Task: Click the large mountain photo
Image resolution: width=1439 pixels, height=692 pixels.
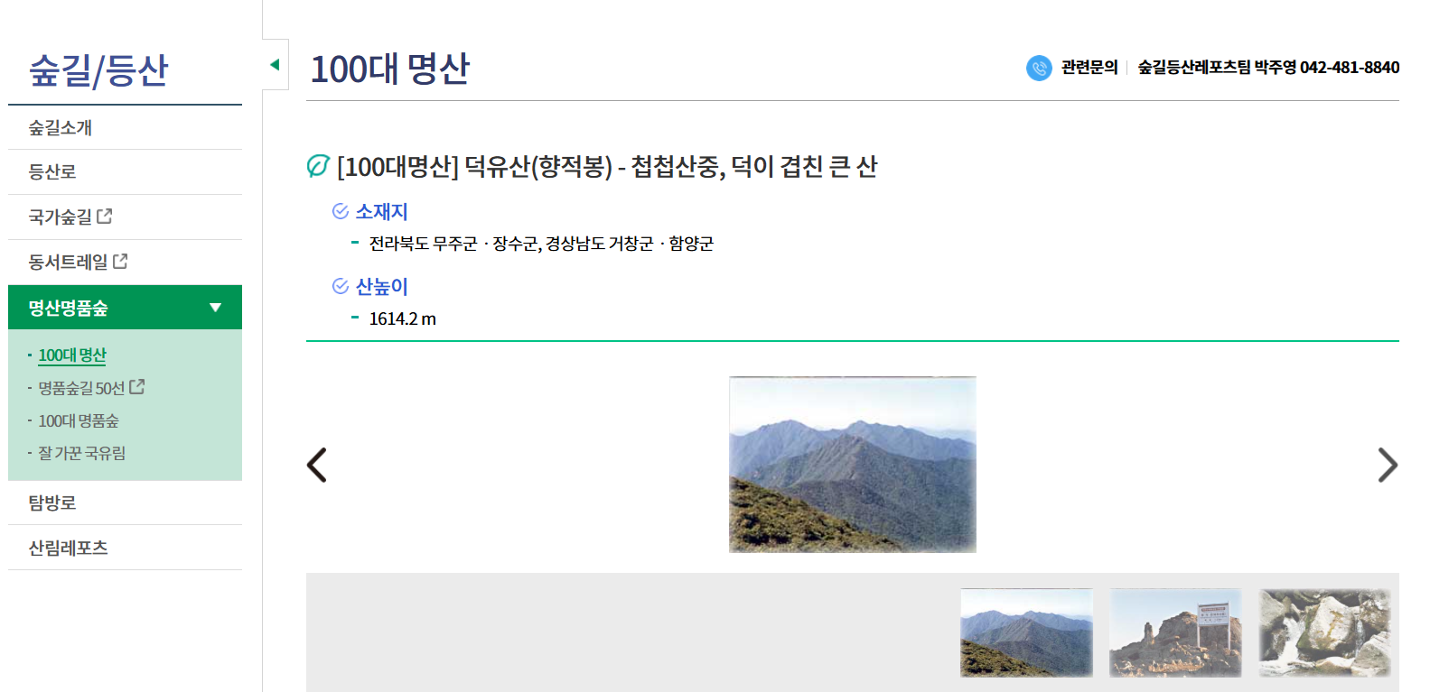Action: click(853, 465)
